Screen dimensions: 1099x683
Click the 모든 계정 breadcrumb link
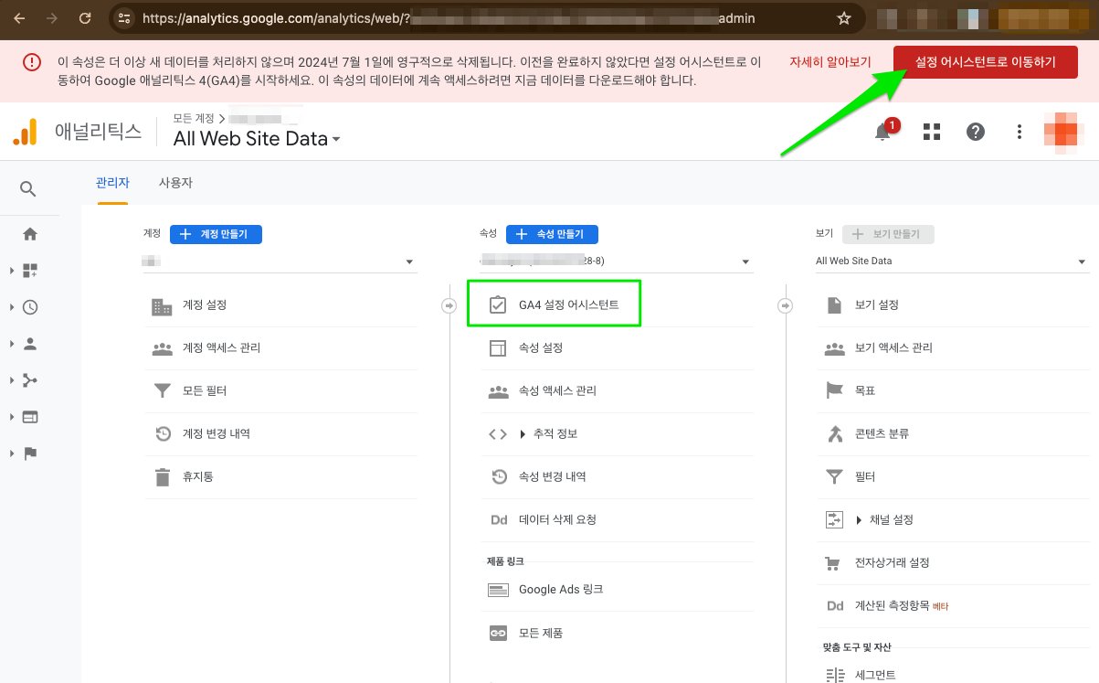tap(193, 119)
